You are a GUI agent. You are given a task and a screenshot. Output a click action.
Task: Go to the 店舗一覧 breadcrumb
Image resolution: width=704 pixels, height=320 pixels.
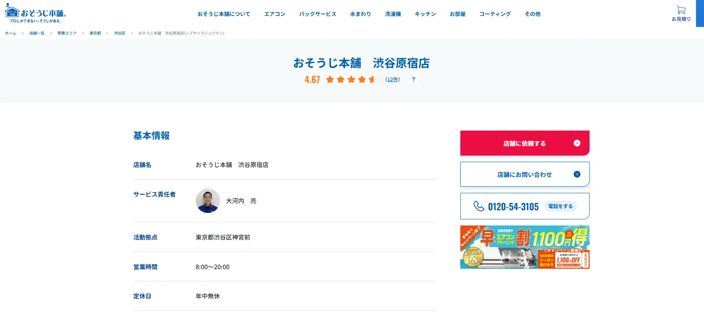pyautogui.click(x=37, y=33)
